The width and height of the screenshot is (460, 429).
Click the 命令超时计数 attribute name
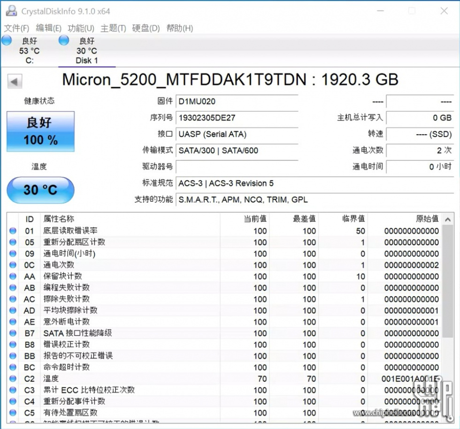click(66, 367)
